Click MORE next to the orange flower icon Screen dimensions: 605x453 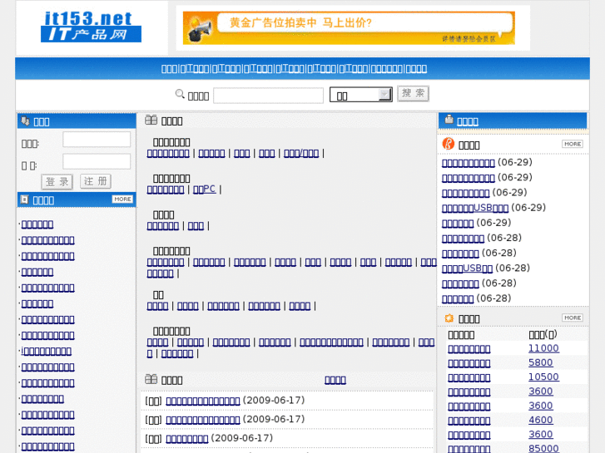(x=573, y=318)
